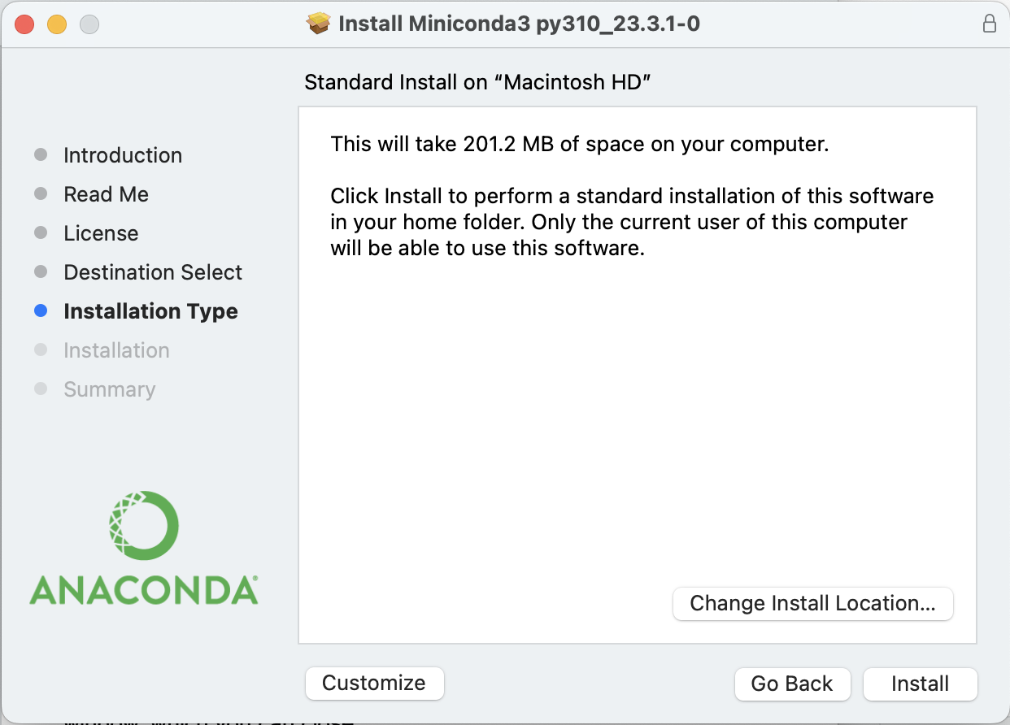Viewport: 1010px width, 725px height.
Task: Click the gray dot beside Destination Select
Action: (x=40, y=271)
